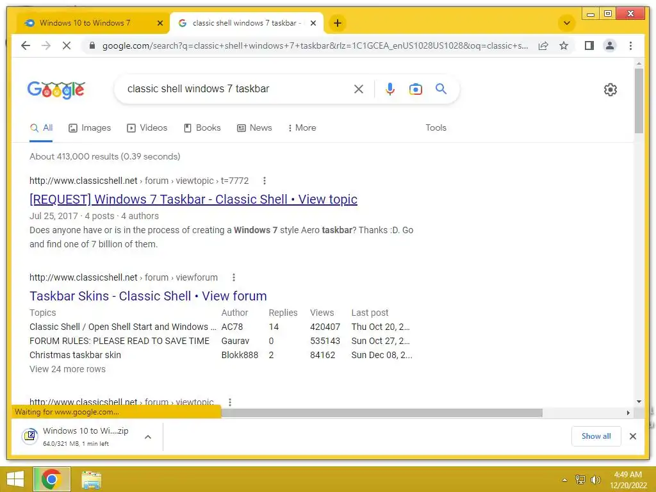Open Taskbar Skins - Classic Shell forum link
656x492 pixels.
(148, 296)
